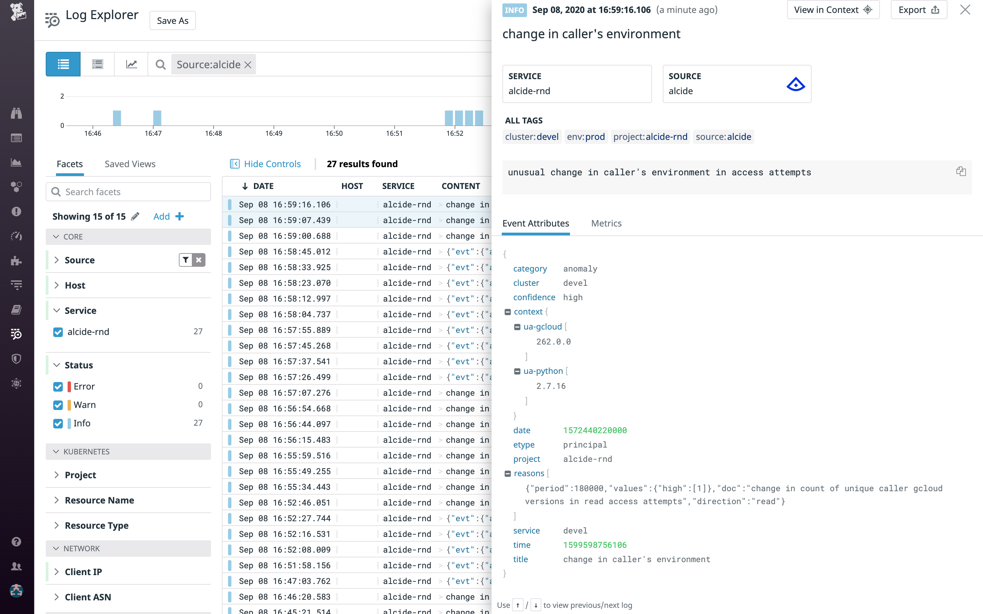Select the highlighted Logs icon in sidebar
Viewport: 983px width, 614px height.
[16, 335]
